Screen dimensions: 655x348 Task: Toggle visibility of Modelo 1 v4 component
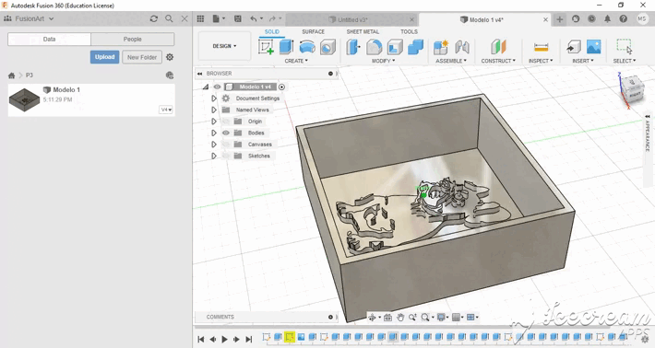(x=217, y=87)
